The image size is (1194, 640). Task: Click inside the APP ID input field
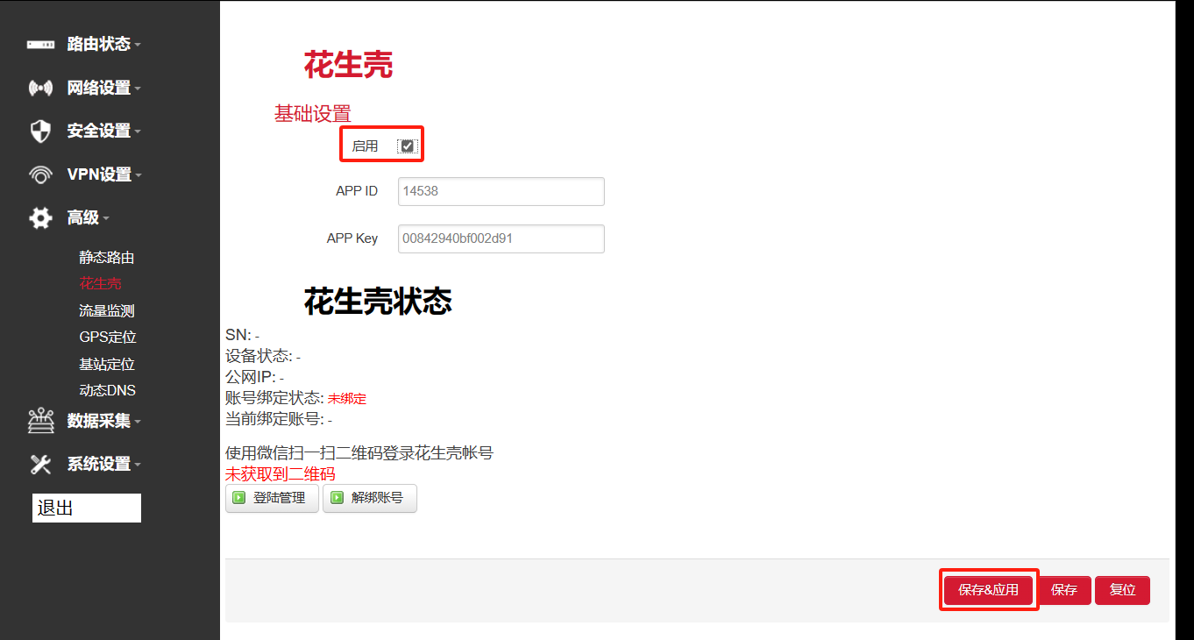[x=501, y=191]
